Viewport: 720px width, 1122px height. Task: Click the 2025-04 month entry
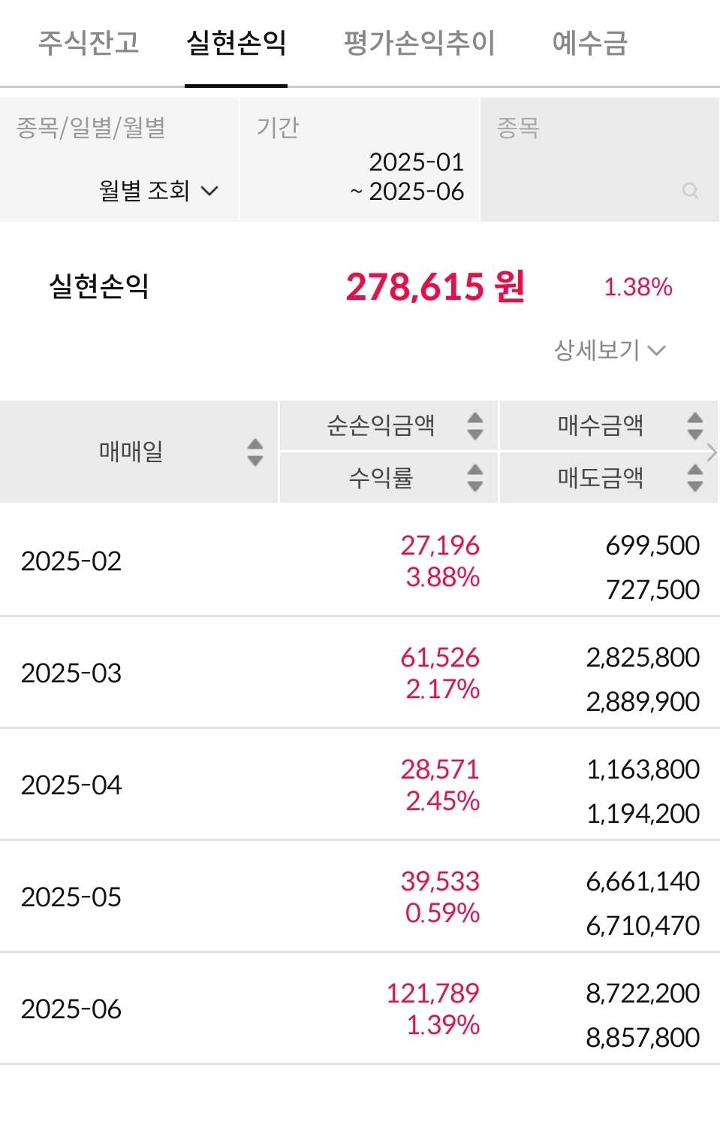coord(360,785)
